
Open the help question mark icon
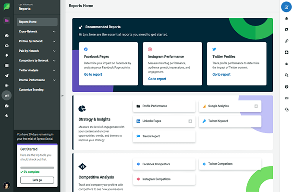(286, 87)
